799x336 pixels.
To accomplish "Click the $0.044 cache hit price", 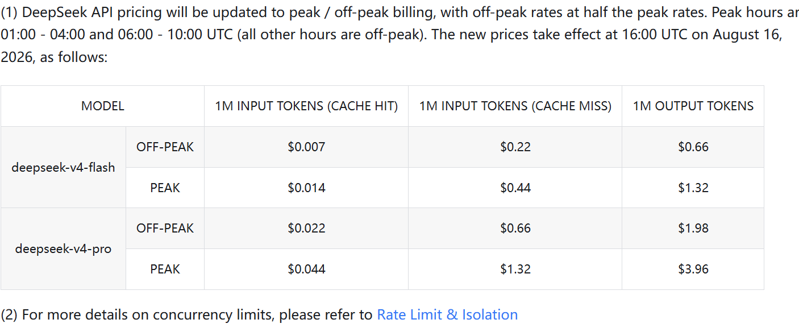I will pyautogui.click(x=306, y=269).
